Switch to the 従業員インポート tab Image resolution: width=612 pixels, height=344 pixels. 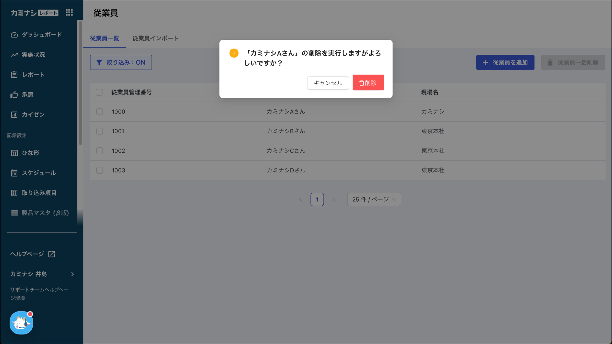pos(155,38)
